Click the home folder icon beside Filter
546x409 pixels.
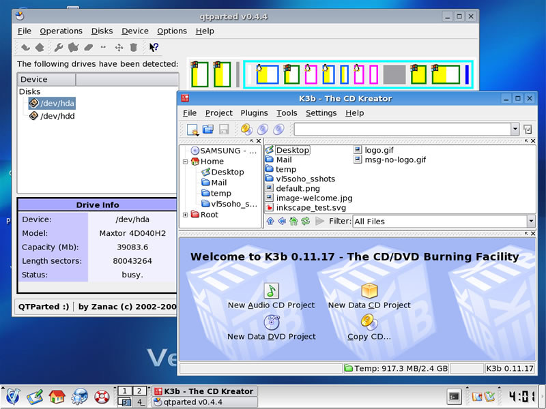coord(294,221)
